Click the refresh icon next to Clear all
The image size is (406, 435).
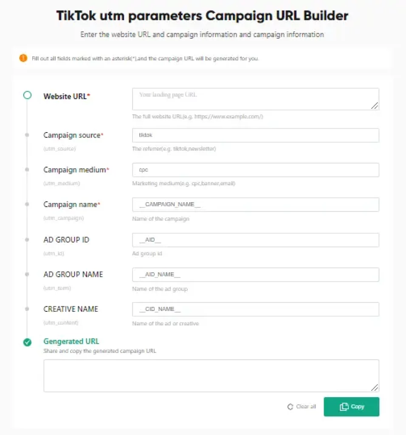click(290, 407)
